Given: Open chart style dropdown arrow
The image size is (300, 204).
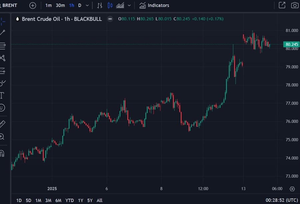Looking at the screenshot, I should coord(129,5).
